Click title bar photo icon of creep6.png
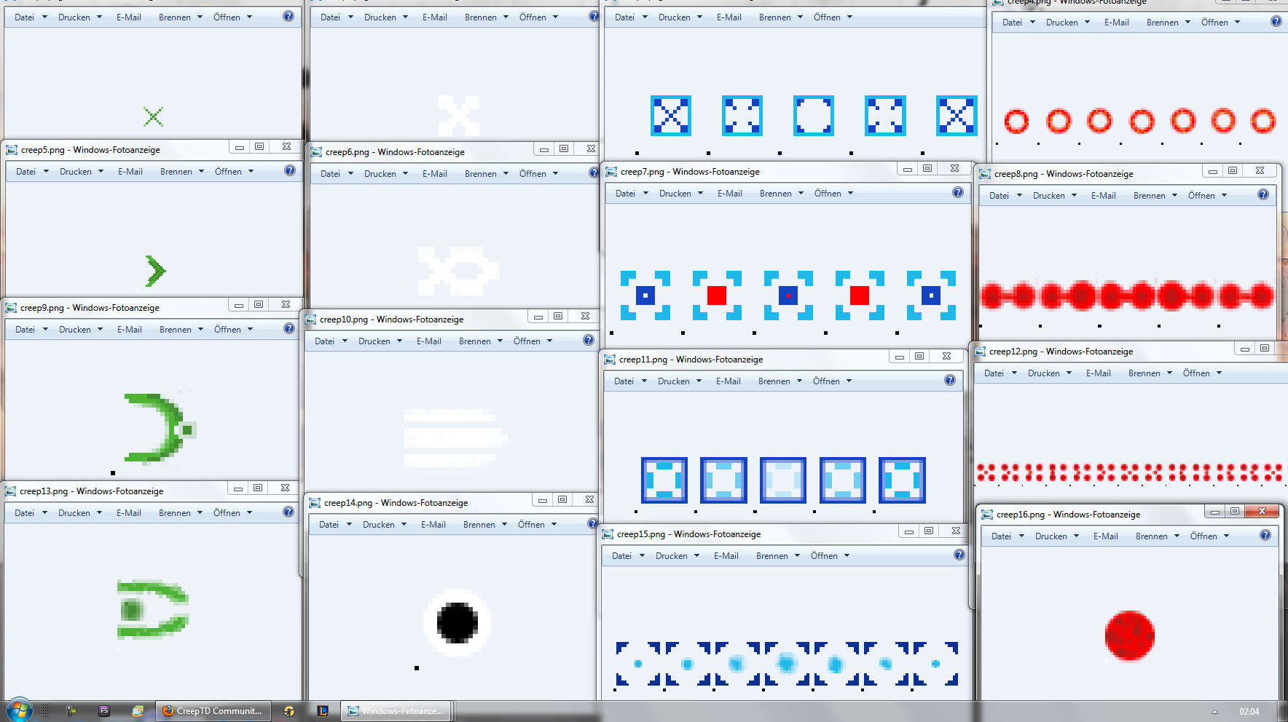This screenshot has width=1288, height=722. (316, 152)
